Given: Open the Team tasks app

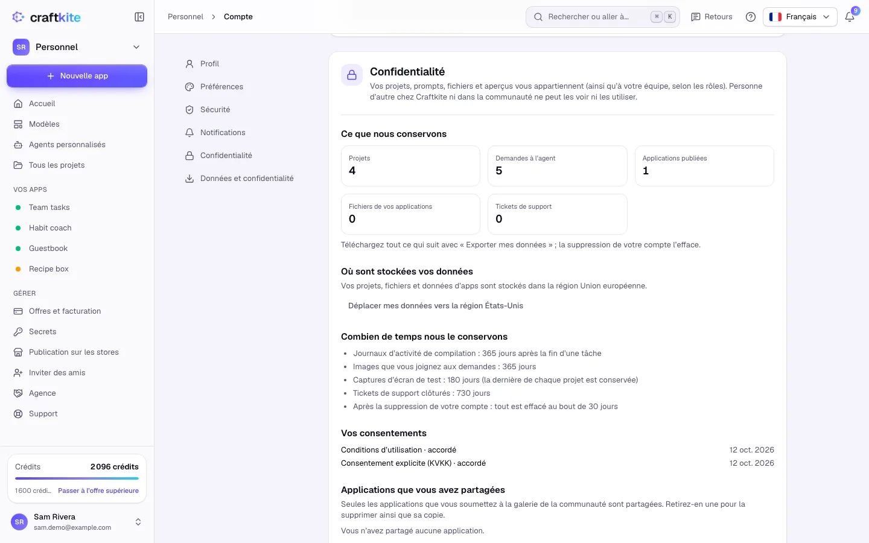Looking at the screenshot, I should [x=77, y=208].
